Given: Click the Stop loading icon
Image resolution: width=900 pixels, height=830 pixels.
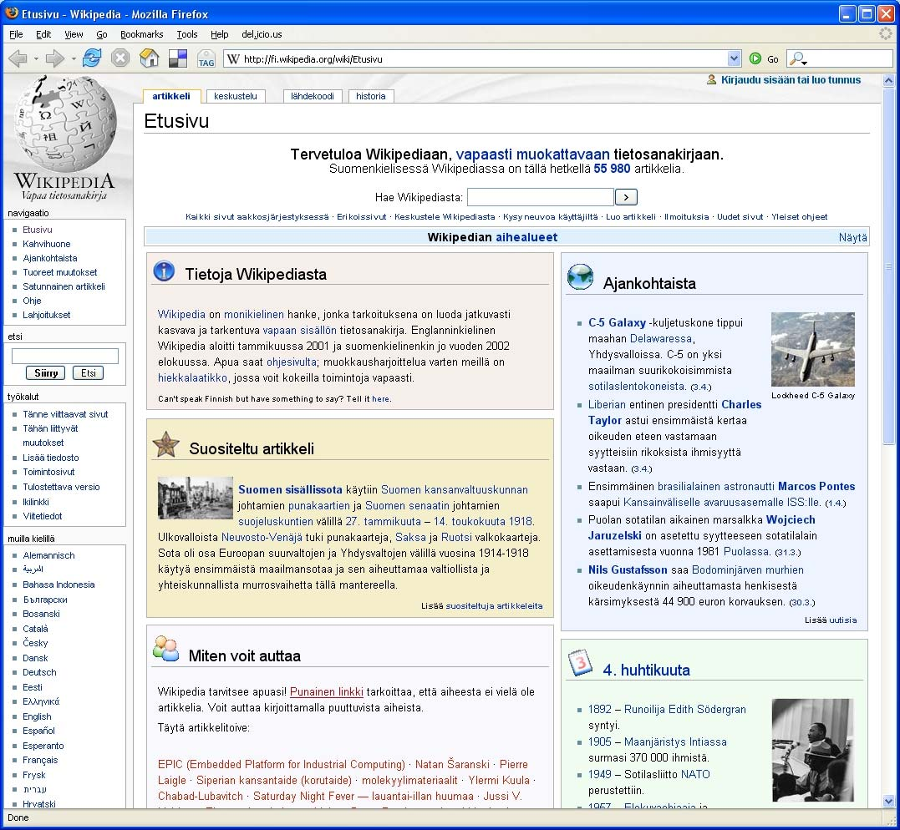Looking at the screenshot, I should [x=120, y=58].
